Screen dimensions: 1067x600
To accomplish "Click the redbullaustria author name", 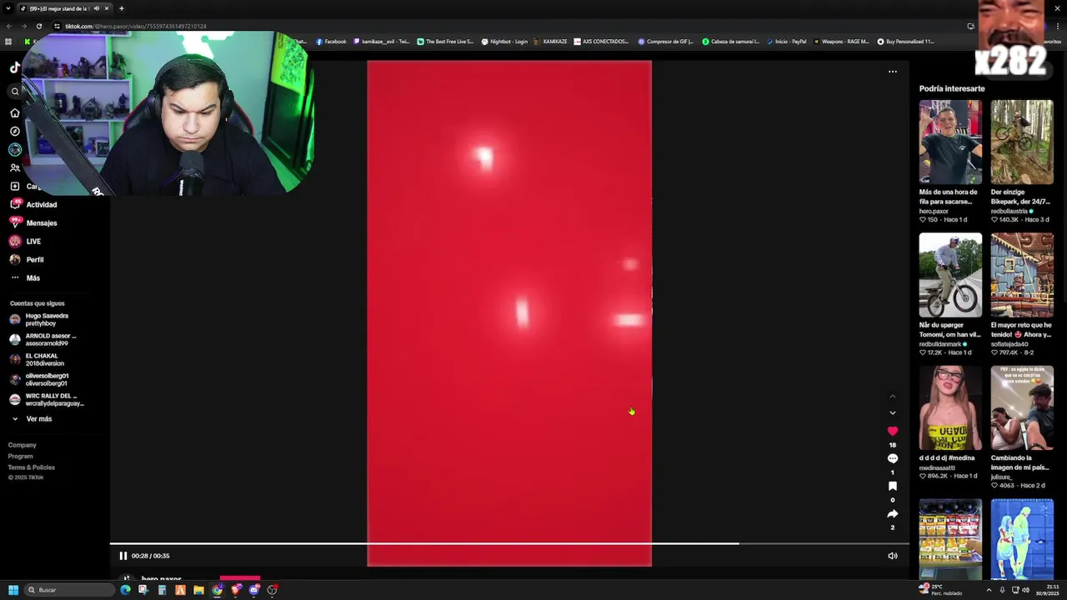I will tap(1009, 211).
